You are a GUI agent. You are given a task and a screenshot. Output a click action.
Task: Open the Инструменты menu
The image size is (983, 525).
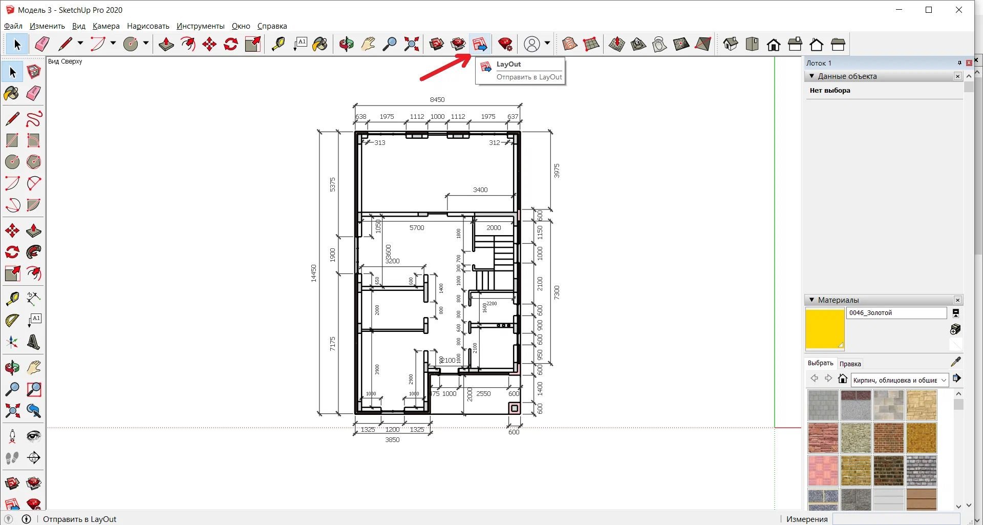pos(200,26)
